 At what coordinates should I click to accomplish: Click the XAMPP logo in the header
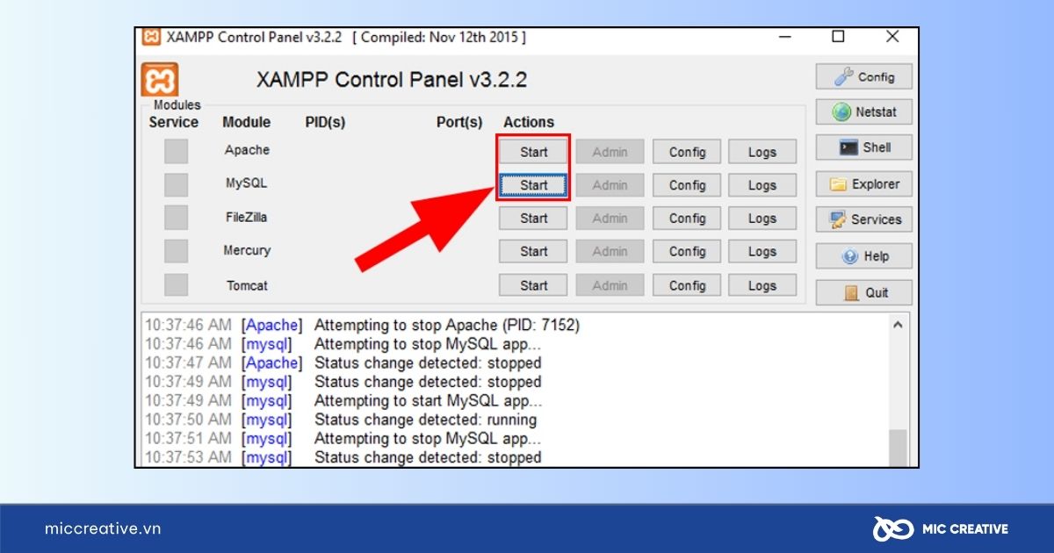click(x=159, y=80)
